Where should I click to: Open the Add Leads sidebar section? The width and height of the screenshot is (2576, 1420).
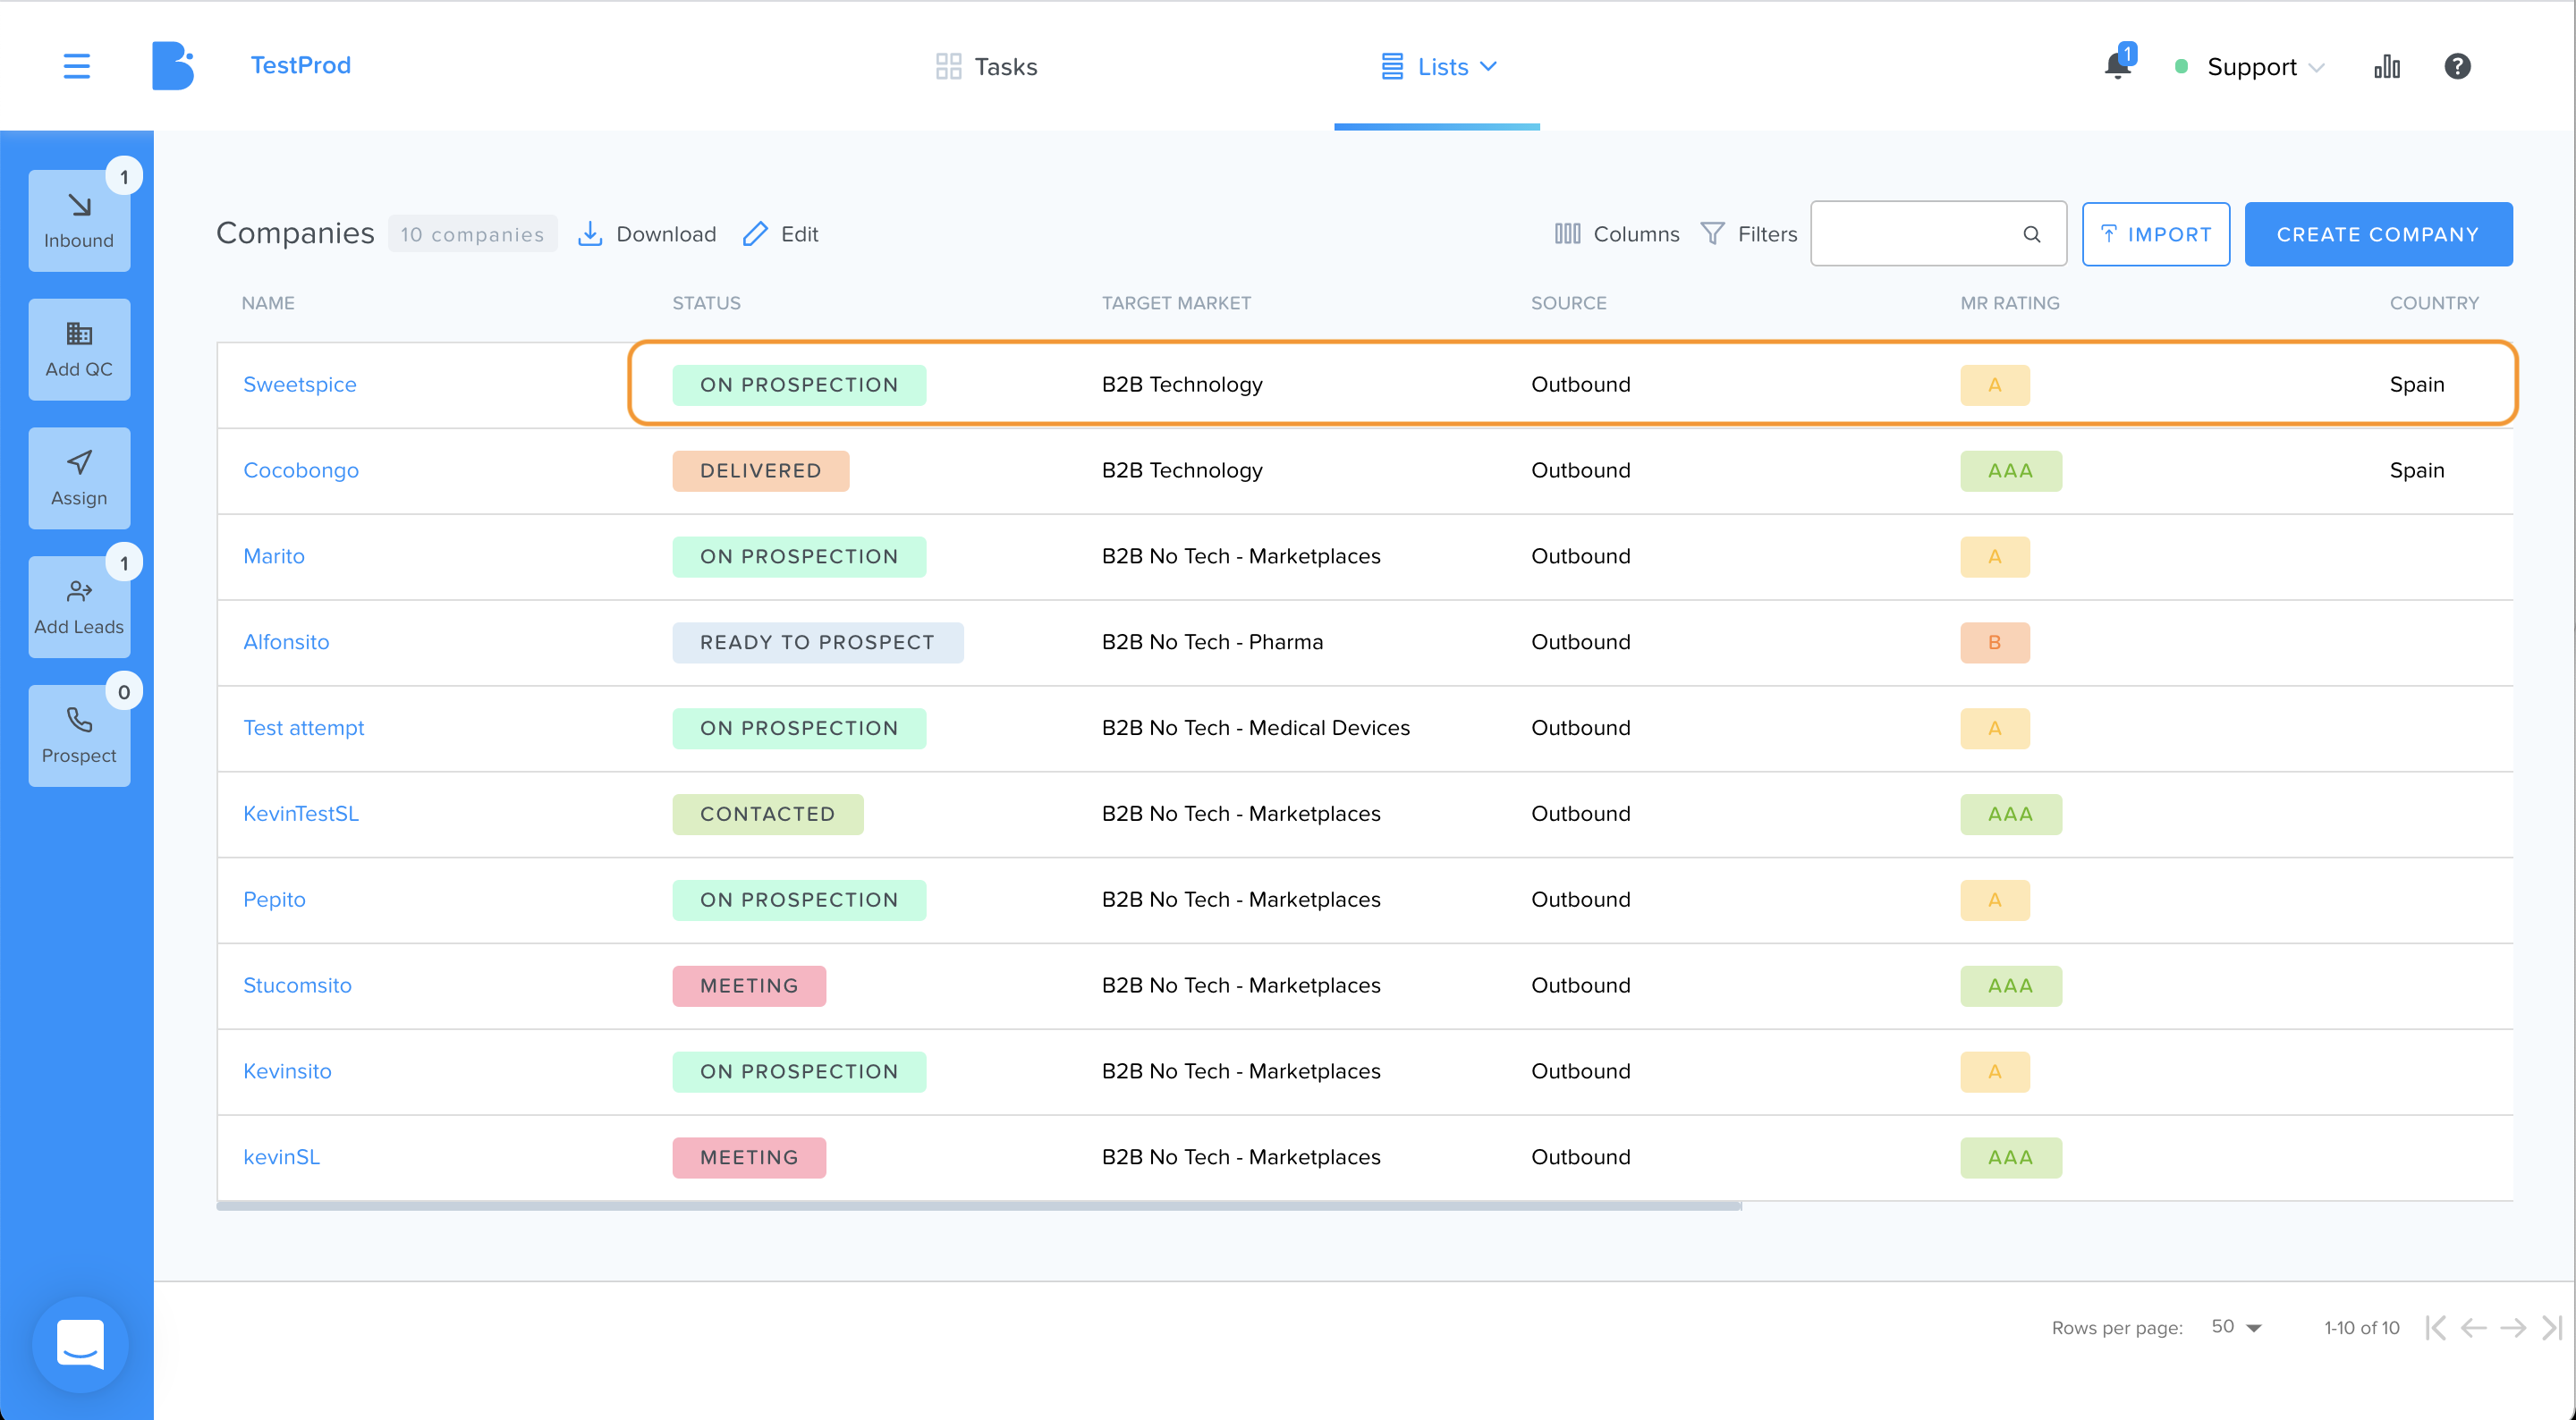(x=79, y=607)
